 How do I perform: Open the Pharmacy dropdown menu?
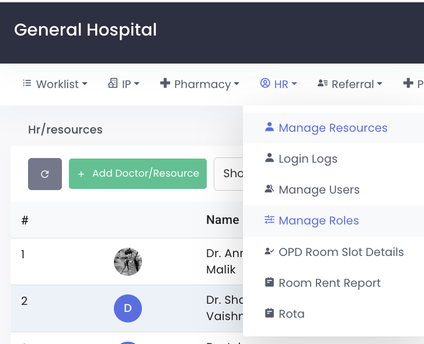point(200,84)
